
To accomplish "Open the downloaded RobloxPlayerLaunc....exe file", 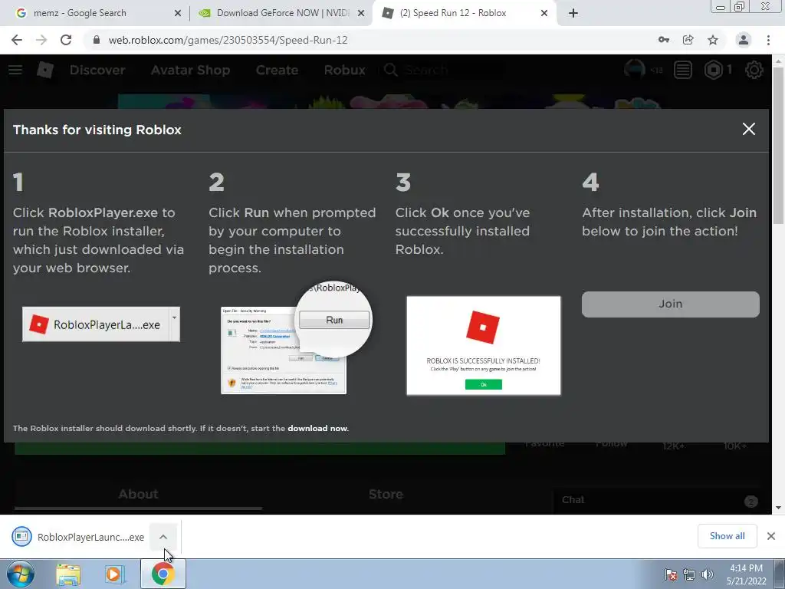I will pos(79,537).
